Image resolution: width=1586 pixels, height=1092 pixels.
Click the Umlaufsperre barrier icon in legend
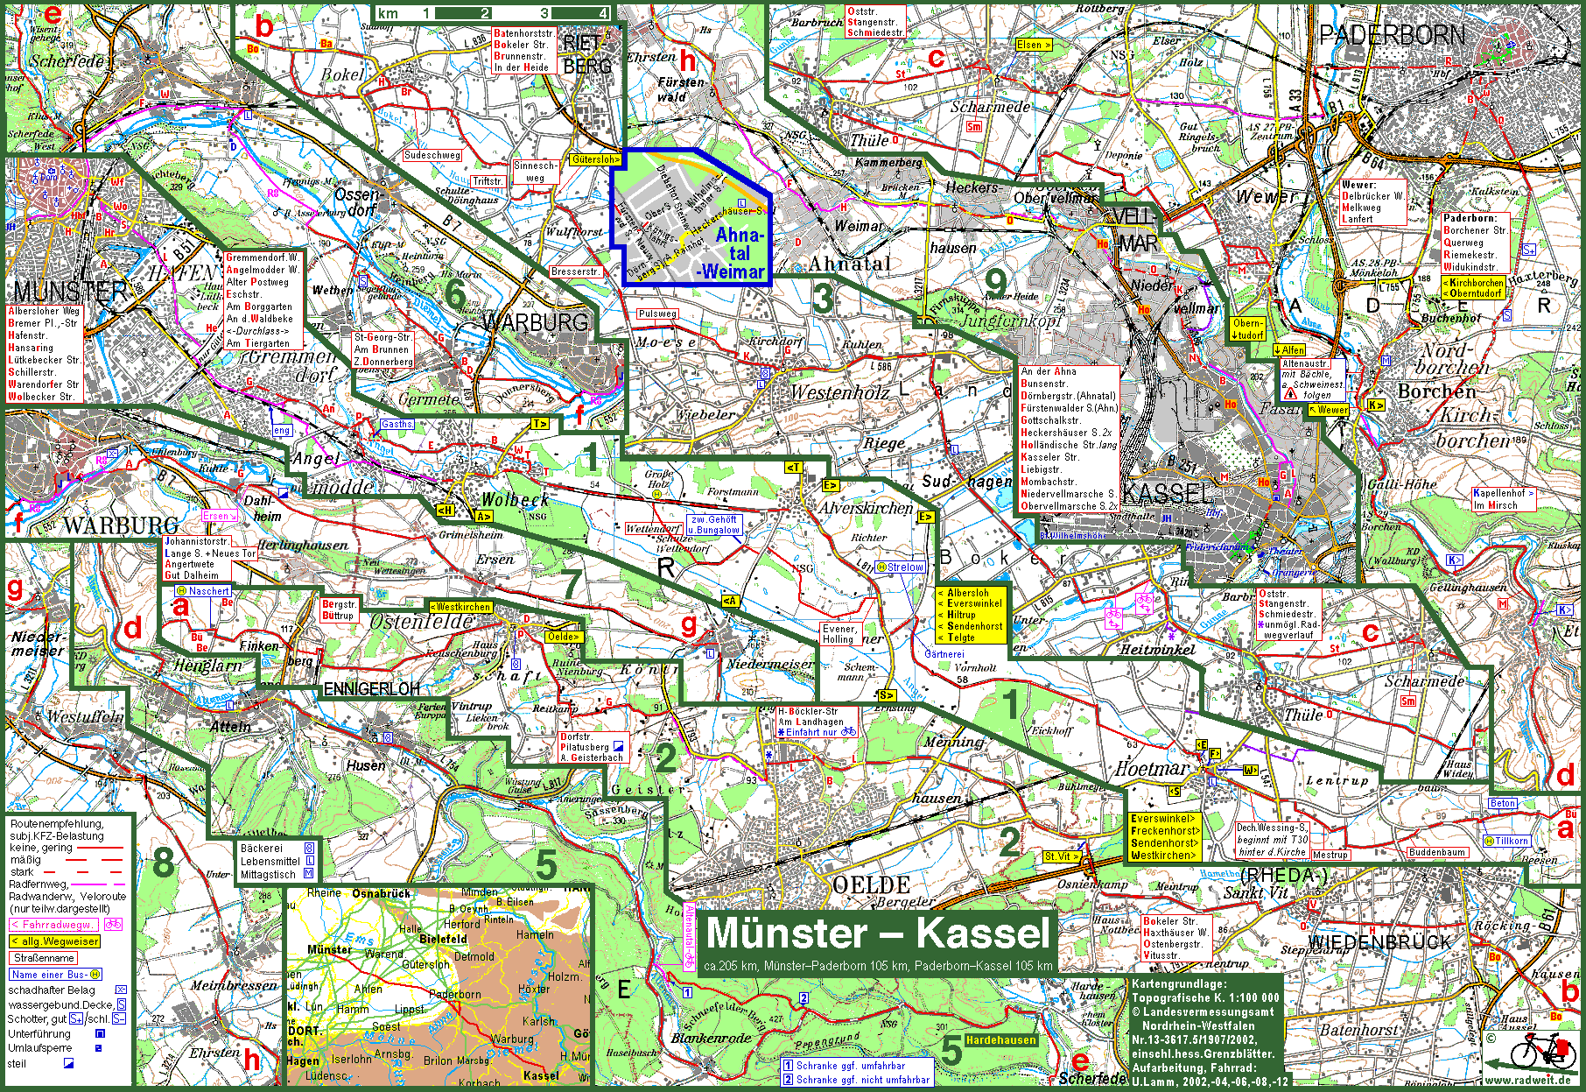click(98, 1048)
